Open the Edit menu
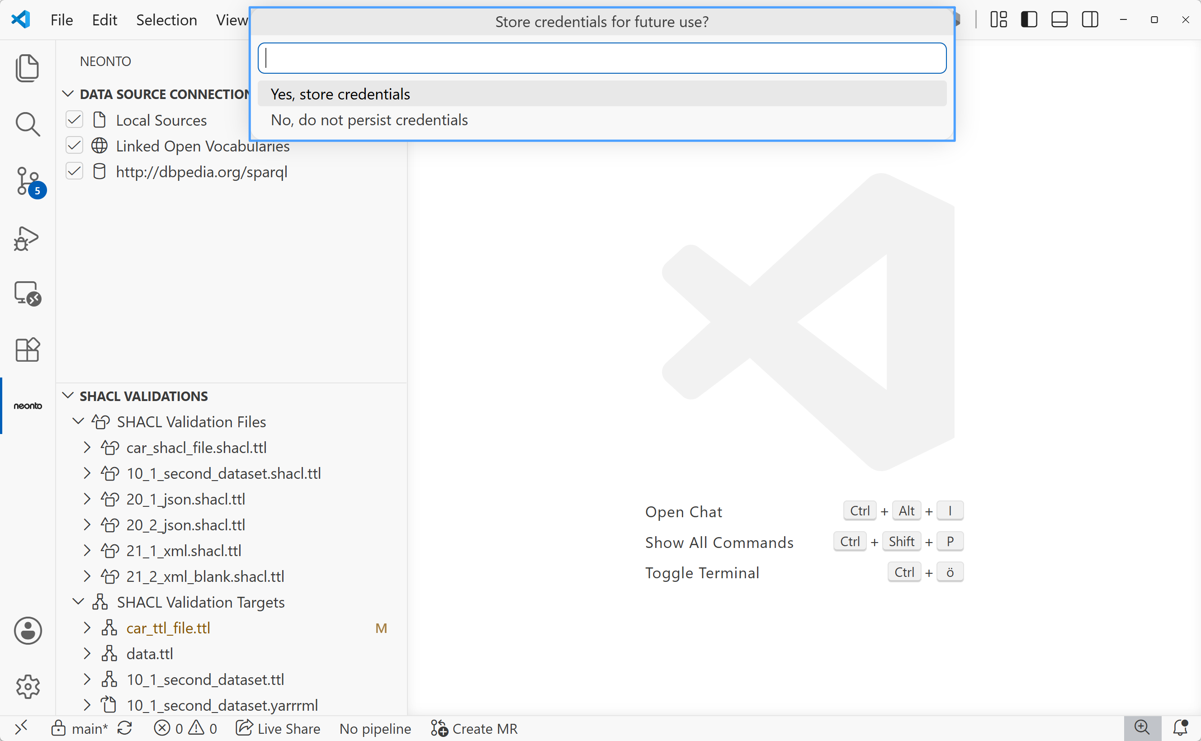This screenshot has height=741, width=1201. pyautogui.click(x=104, y=19)
